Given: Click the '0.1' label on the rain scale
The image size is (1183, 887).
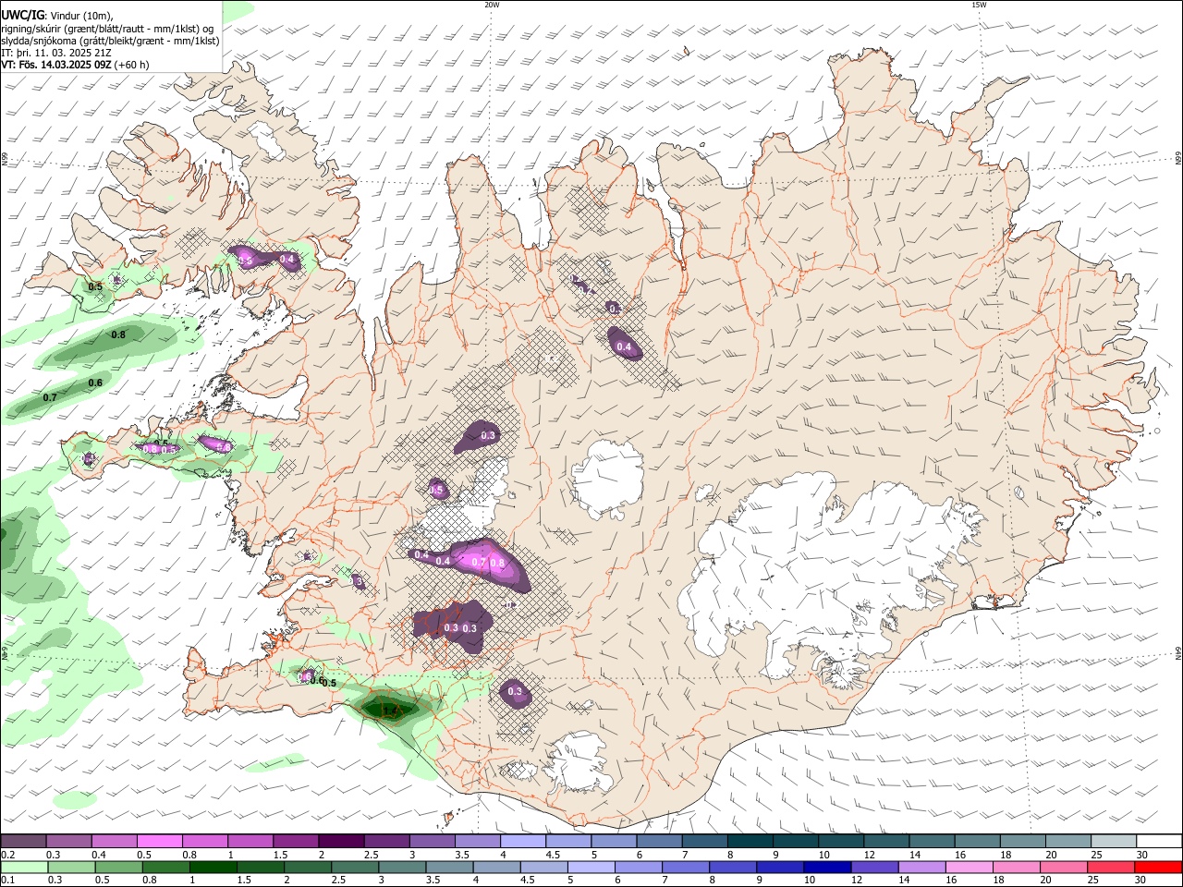Looking at the screenshot, I should pos(8,881).
